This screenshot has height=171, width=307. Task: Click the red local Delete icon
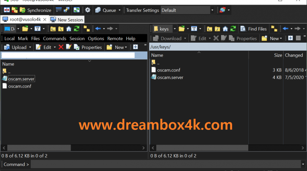pos(61,47)
